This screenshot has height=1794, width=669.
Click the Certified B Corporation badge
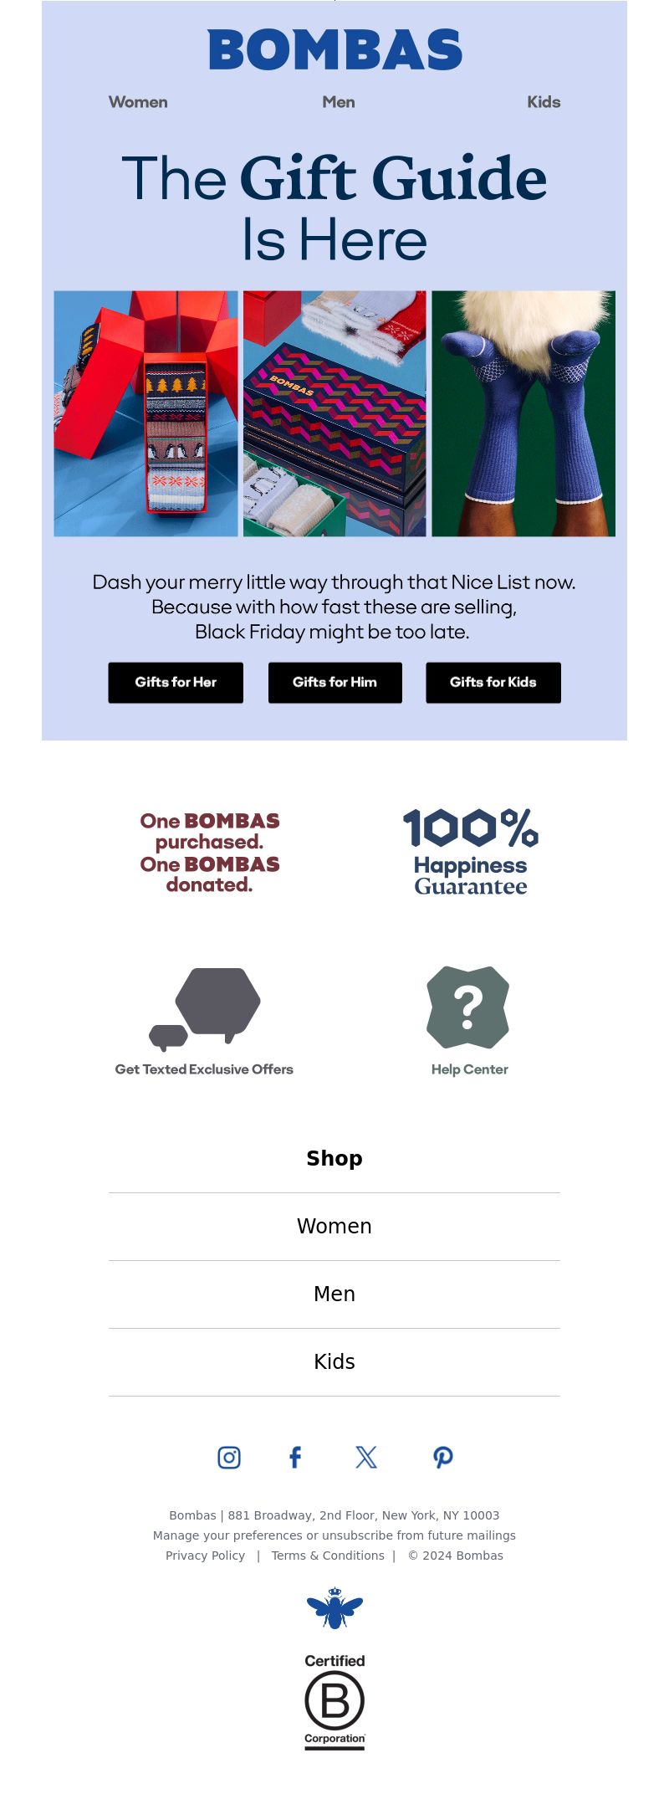click(334, 1702)
